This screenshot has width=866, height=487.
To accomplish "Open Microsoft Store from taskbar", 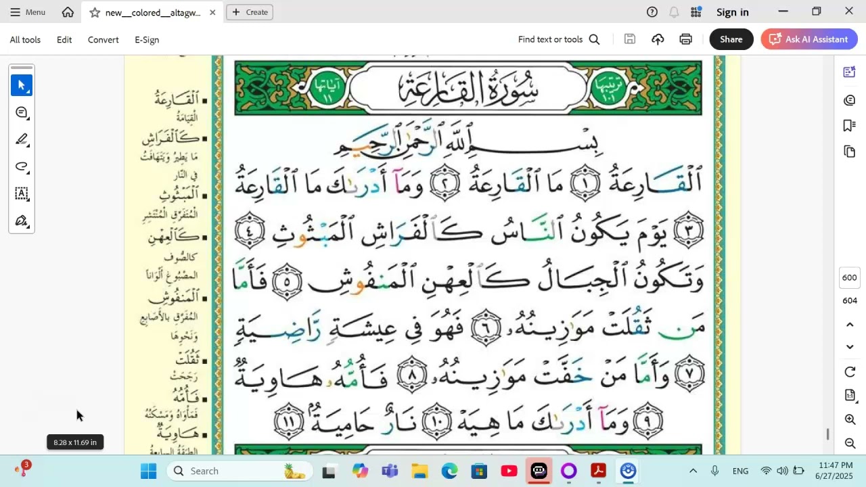I will point(479,471).
